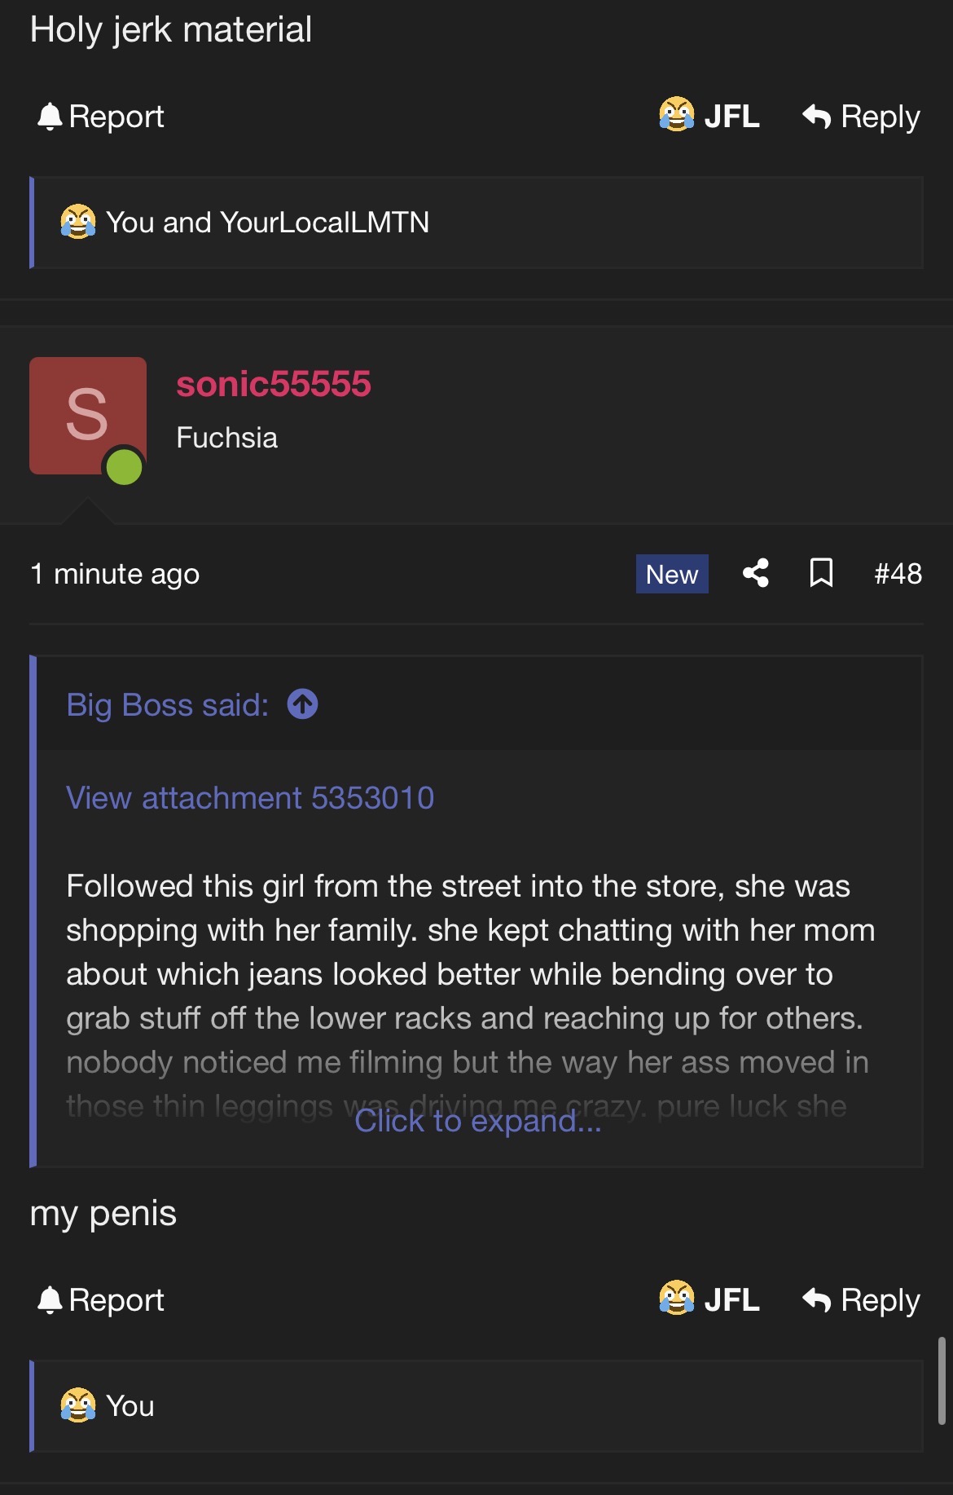
Task: Open 'View attachment 5353010' link
Action: tap(250, 798)
